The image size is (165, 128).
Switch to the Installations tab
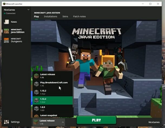[51, 16]
